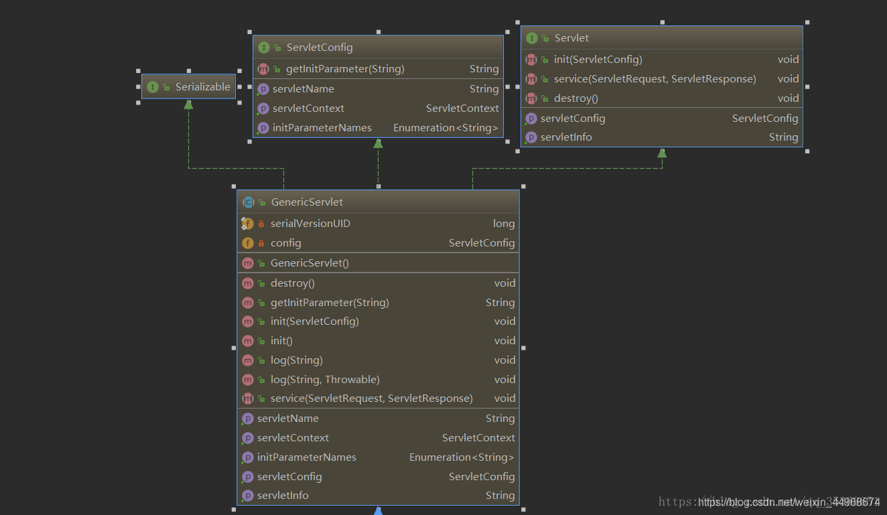887x515 pixels.
Task: Click the ServletContext type in the GenericServlet box
Action: 478,438
